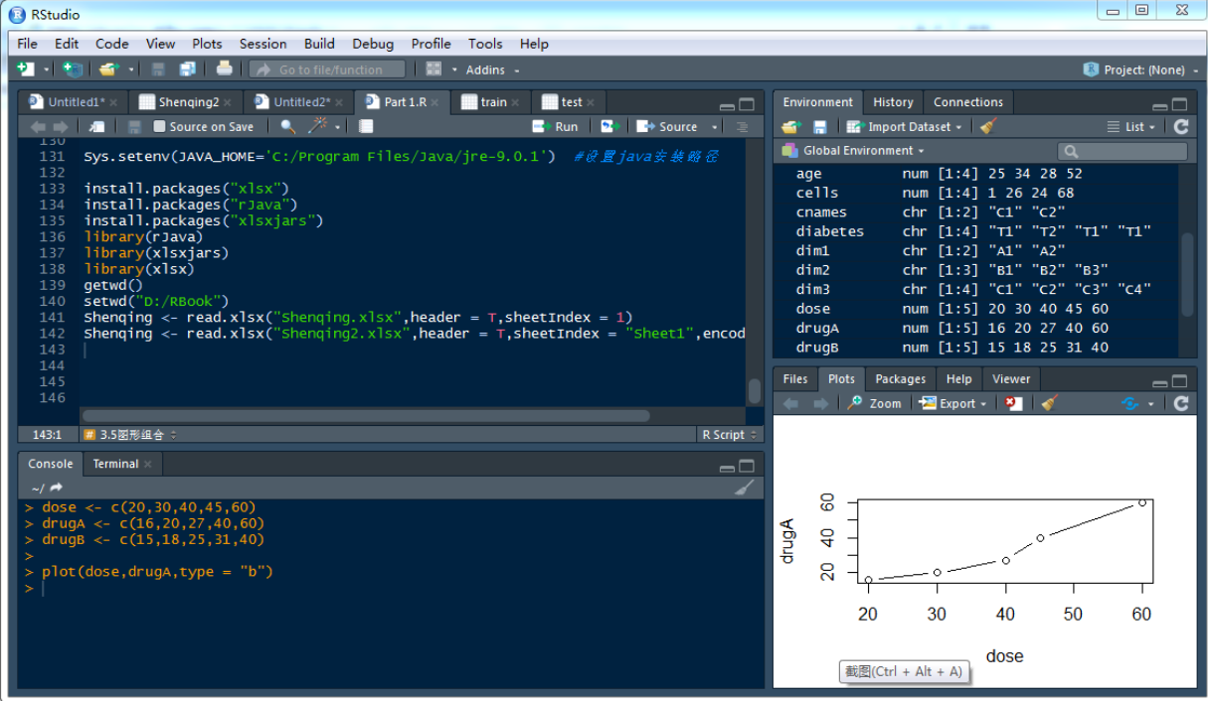Compile report notebook icon

[366, 126]
